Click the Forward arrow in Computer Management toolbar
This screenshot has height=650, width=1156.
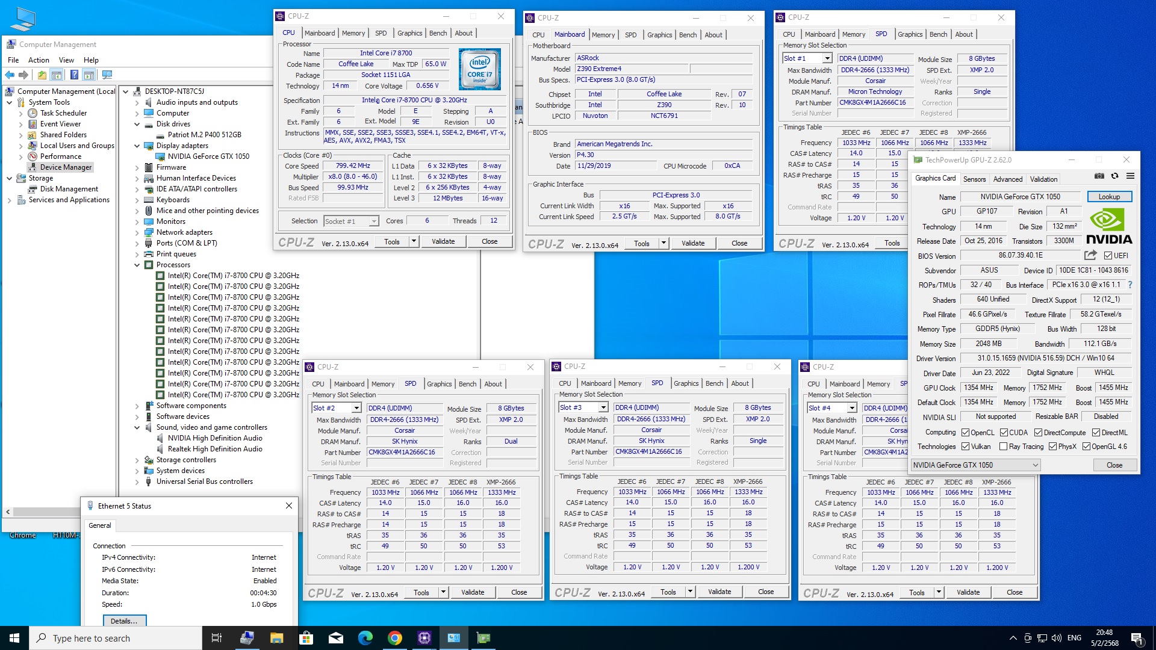23,75
